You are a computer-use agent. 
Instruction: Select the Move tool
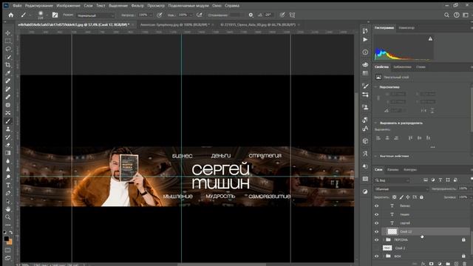coord(8,33)
